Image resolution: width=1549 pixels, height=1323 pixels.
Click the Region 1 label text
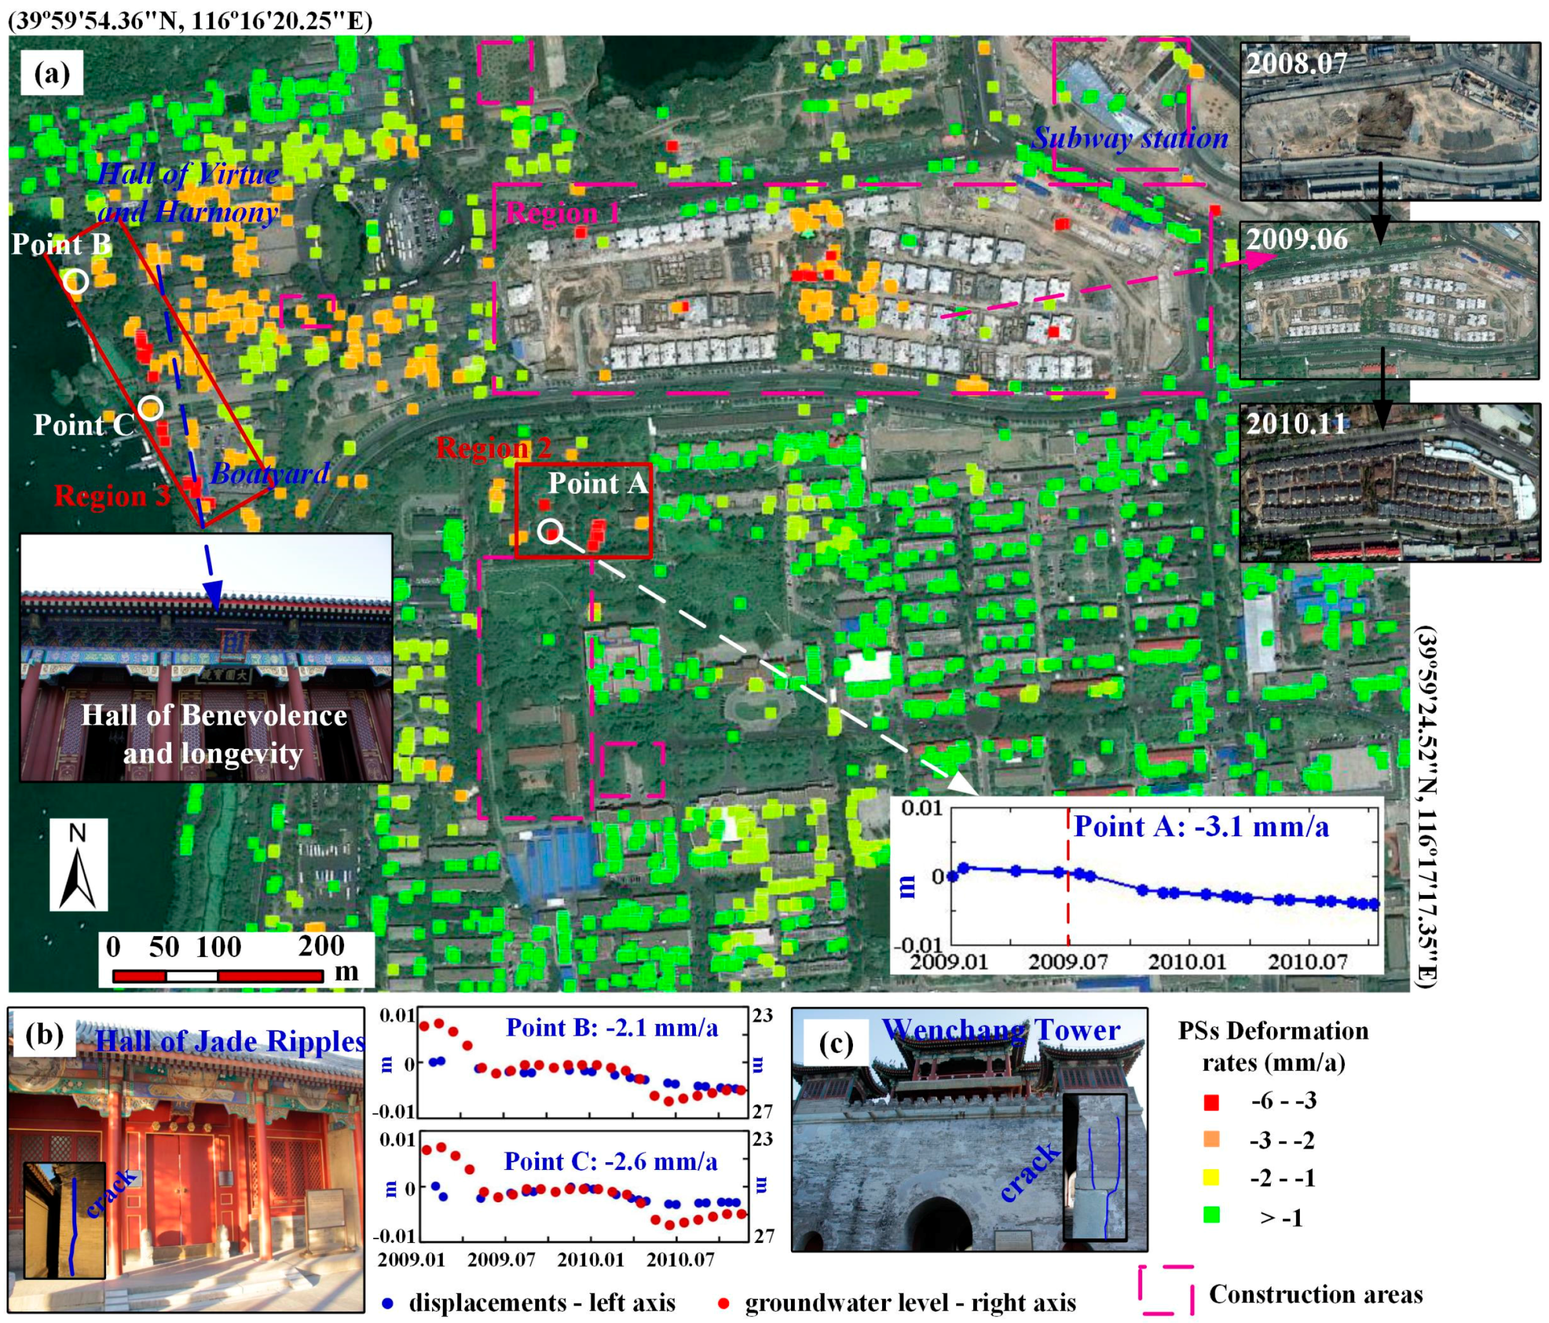point(562,213)
